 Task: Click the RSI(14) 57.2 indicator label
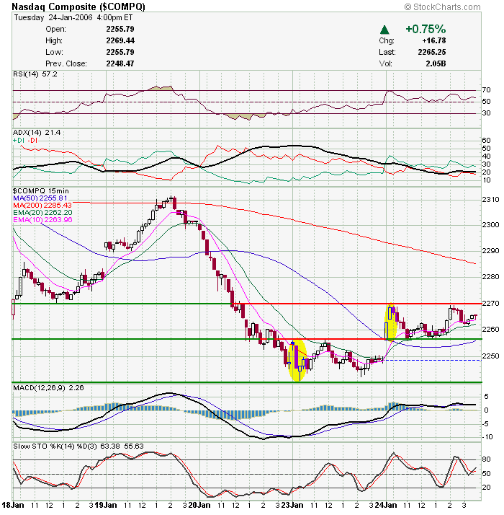pyautogui.click(x=35, y=74)
